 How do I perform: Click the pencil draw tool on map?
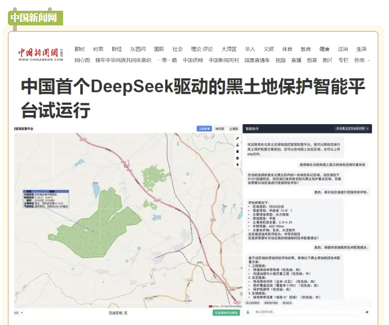(237, 138)
